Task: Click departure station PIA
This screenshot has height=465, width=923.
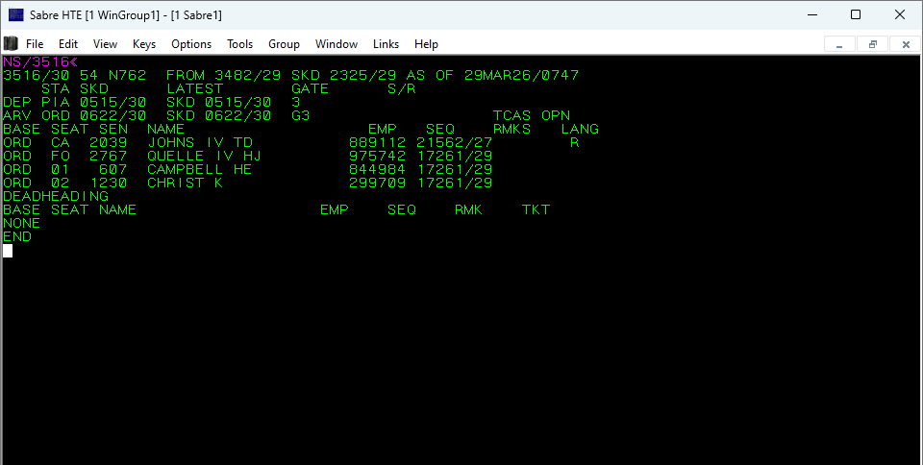Action: 56,102
